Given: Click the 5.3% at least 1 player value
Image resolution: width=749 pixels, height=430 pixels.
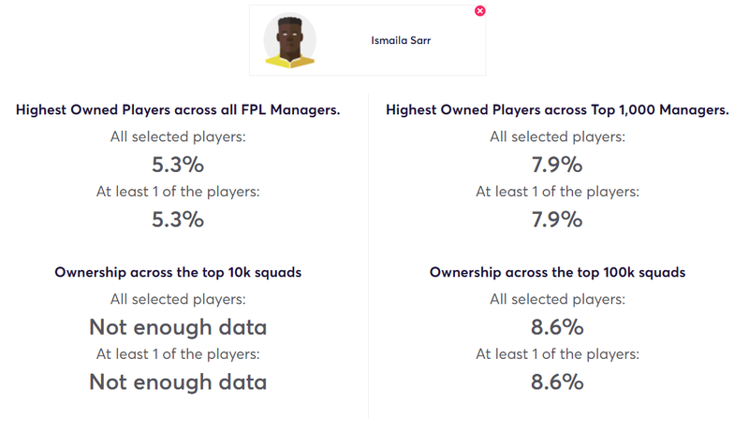Looking at the screenshot, I should click(178, 220).
